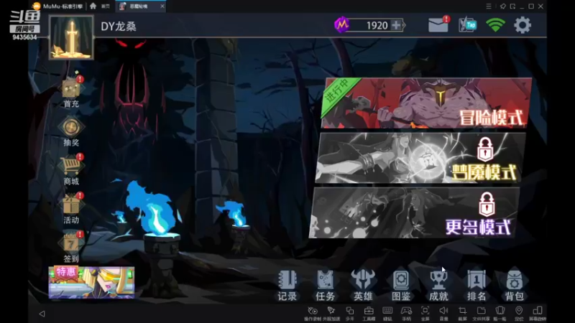Open the 记录 notebook records icon
Screen dimensions: 575x323
tap(287, 281)
